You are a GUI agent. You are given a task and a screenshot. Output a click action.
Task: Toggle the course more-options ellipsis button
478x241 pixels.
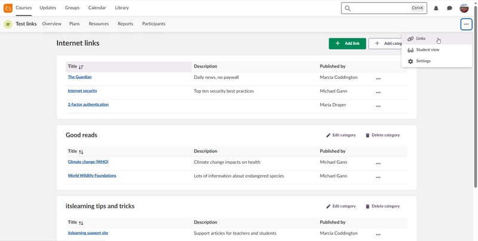click(x=466, y=24)
